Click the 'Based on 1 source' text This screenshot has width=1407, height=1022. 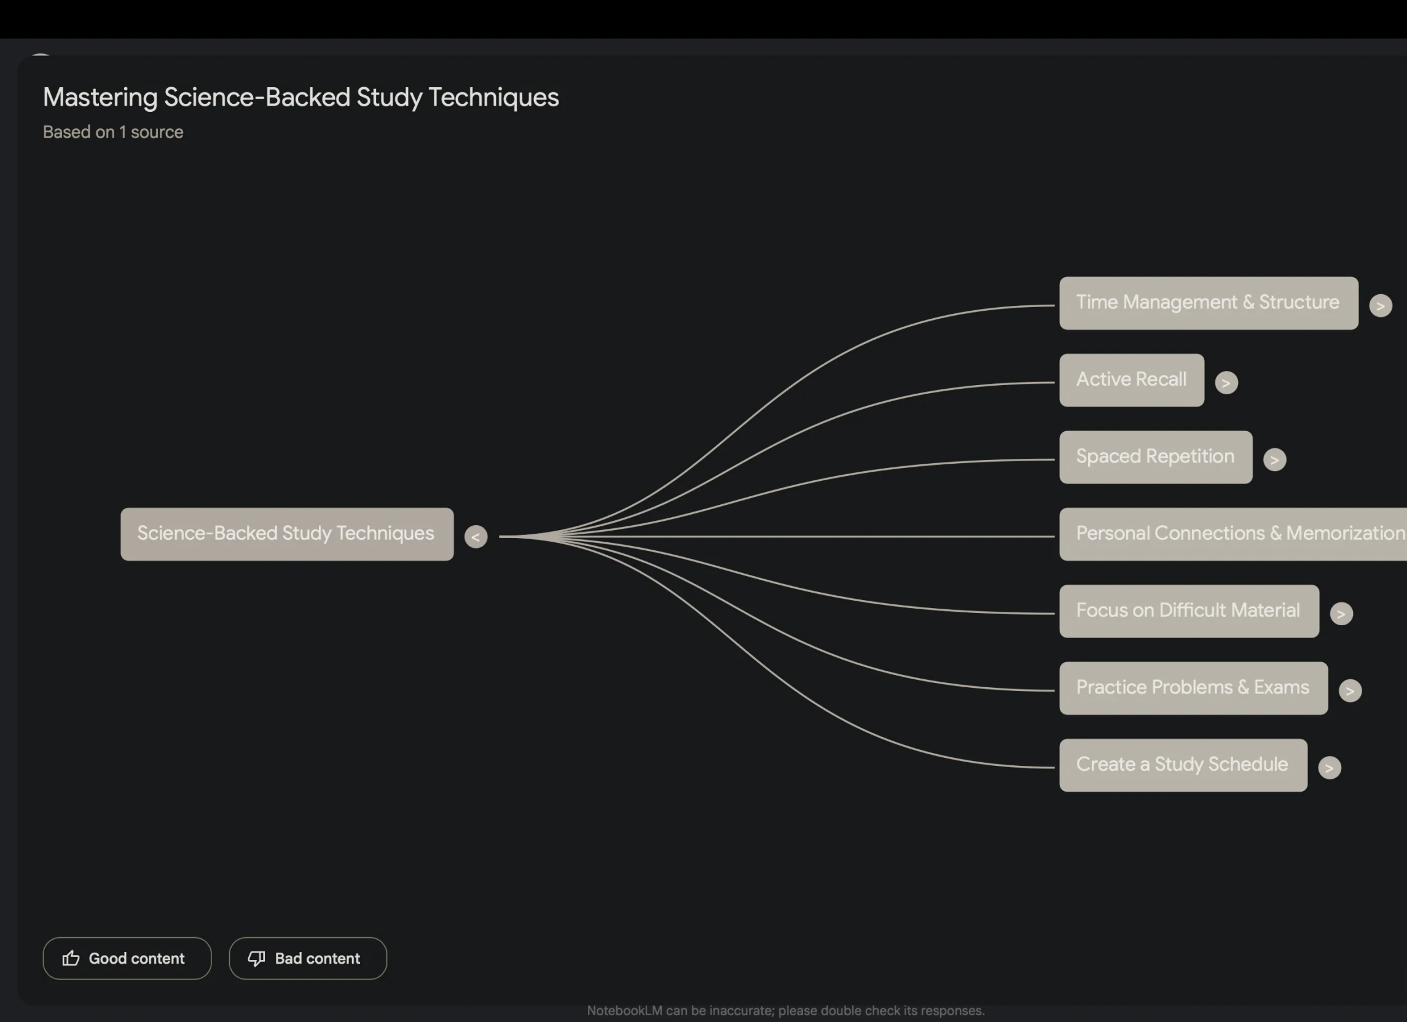tap(113, 132)
